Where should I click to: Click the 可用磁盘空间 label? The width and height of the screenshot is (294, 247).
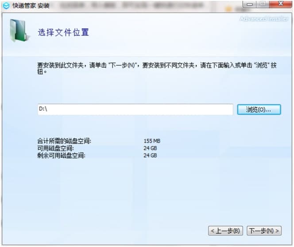point(55,148)
